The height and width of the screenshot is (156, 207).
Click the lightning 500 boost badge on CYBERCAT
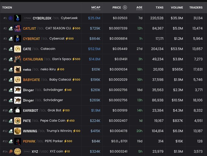(70, 39)
